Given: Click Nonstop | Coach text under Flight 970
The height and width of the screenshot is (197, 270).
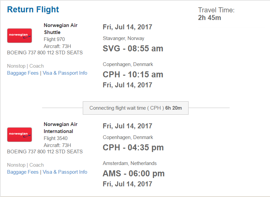Looking at the screenshot, I should pyautogui.click(x=25, y=66).
